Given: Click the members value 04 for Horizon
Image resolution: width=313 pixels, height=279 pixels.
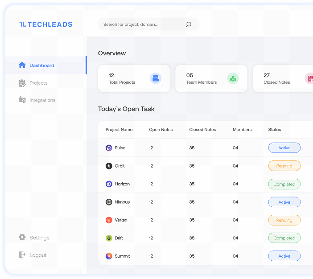Looking at the screenshot, I should [235, 184].
